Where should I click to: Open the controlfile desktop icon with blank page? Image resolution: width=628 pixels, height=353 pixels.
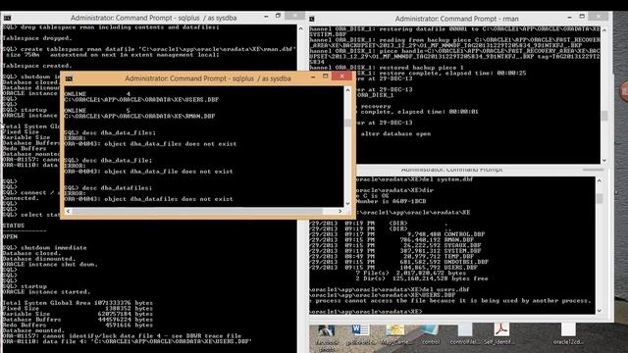tap(464, 335)
